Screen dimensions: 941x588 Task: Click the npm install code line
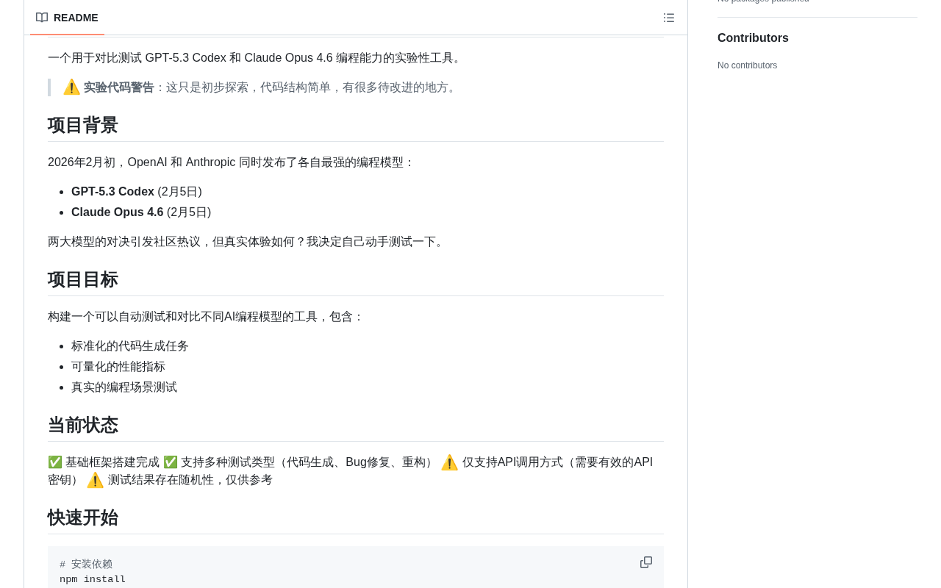(x=93, y=579)
